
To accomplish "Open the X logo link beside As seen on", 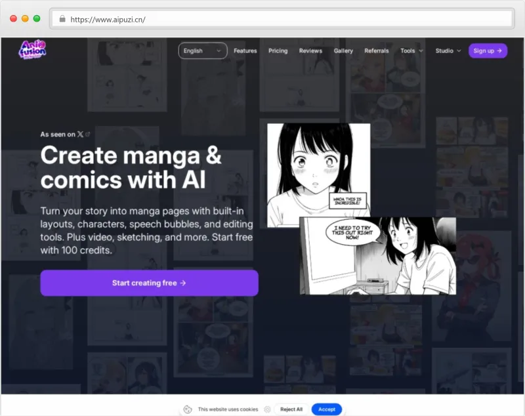I will (80, 135).
